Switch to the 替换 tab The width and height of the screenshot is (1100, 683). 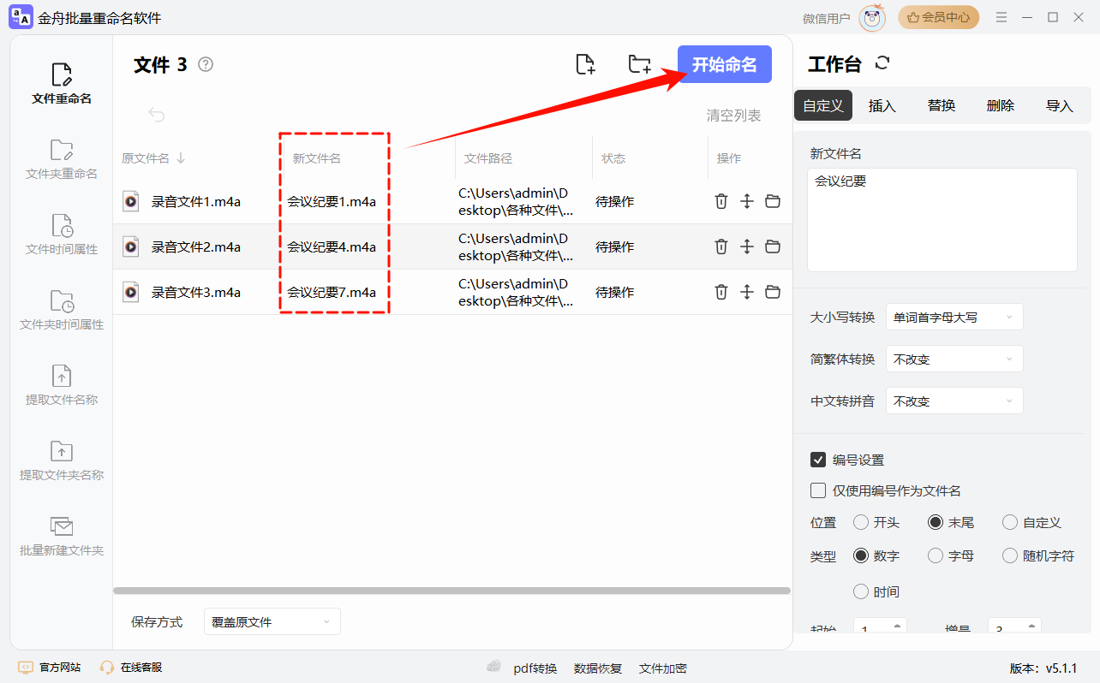point(940,104)
